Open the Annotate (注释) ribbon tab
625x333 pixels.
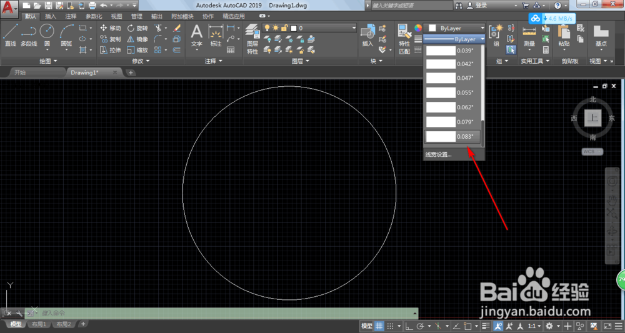71,16
